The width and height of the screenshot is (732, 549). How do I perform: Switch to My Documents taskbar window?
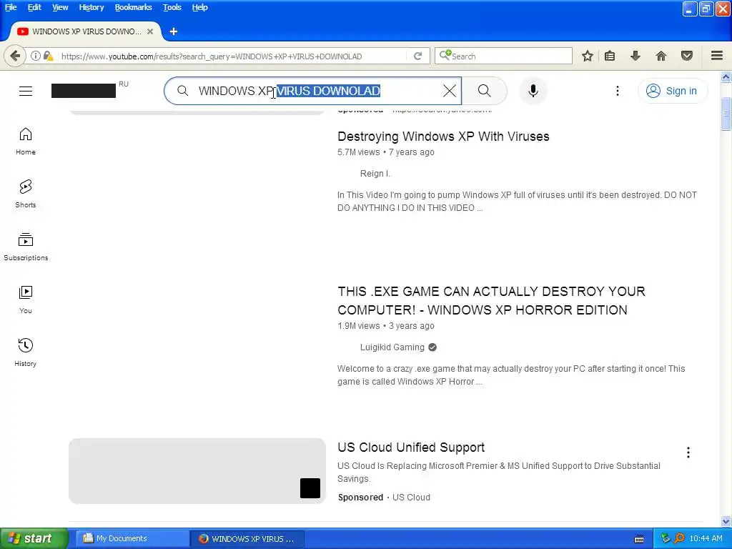(x=132, y=539)
